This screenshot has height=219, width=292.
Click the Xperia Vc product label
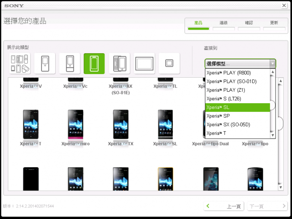75,86
